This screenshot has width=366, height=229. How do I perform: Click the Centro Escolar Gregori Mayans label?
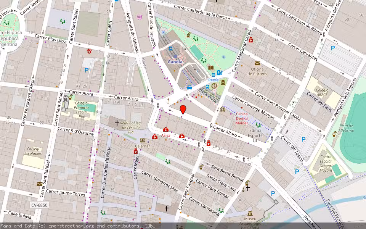326,164
